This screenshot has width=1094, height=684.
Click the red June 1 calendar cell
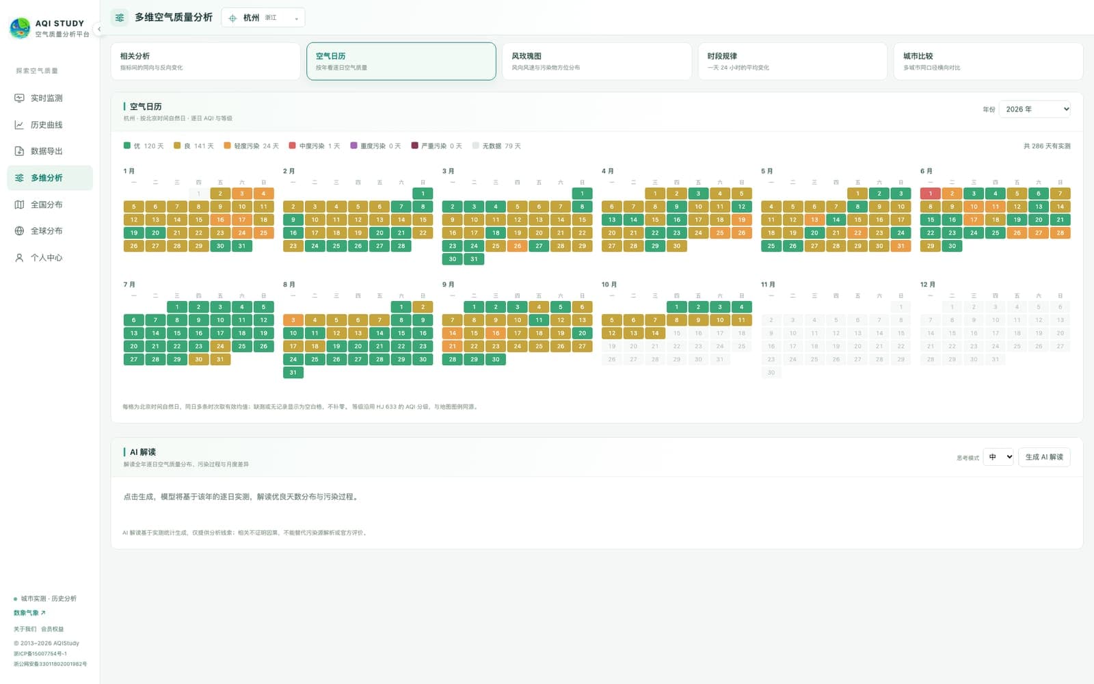[x=931, y=194]
